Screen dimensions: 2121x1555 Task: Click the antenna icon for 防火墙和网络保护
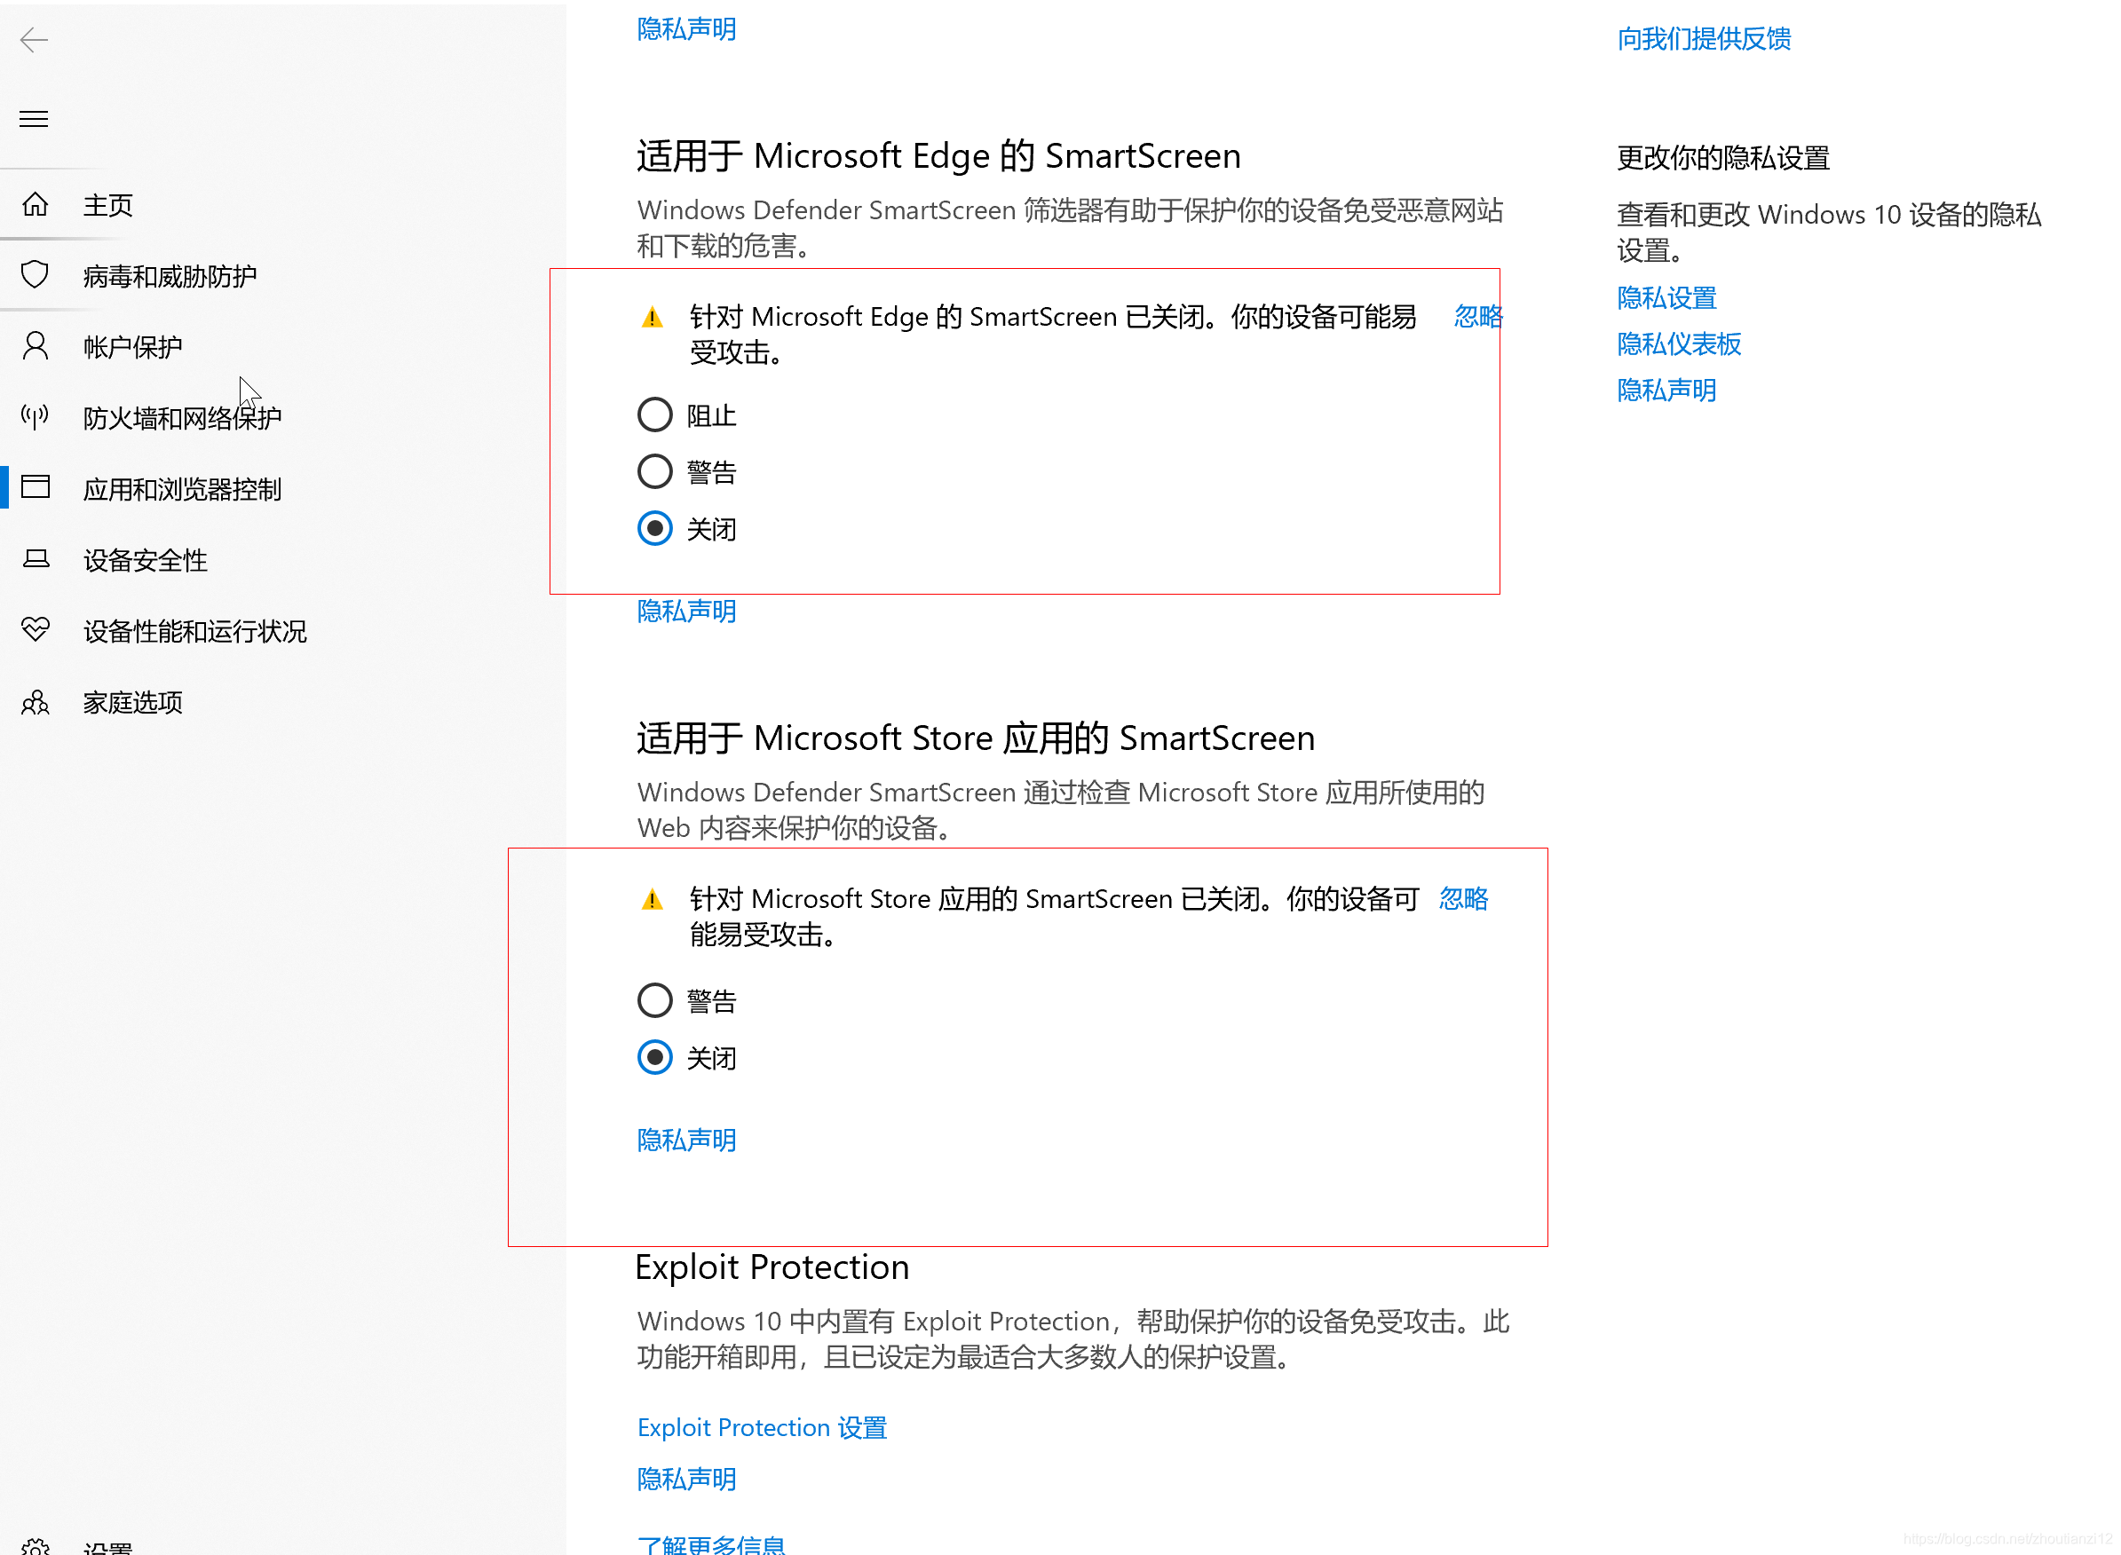pos(35,417)
